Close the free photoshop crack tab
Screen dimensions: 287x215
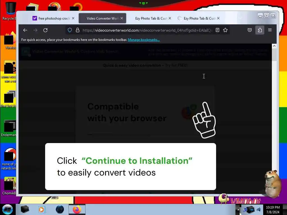coord(73,18)
